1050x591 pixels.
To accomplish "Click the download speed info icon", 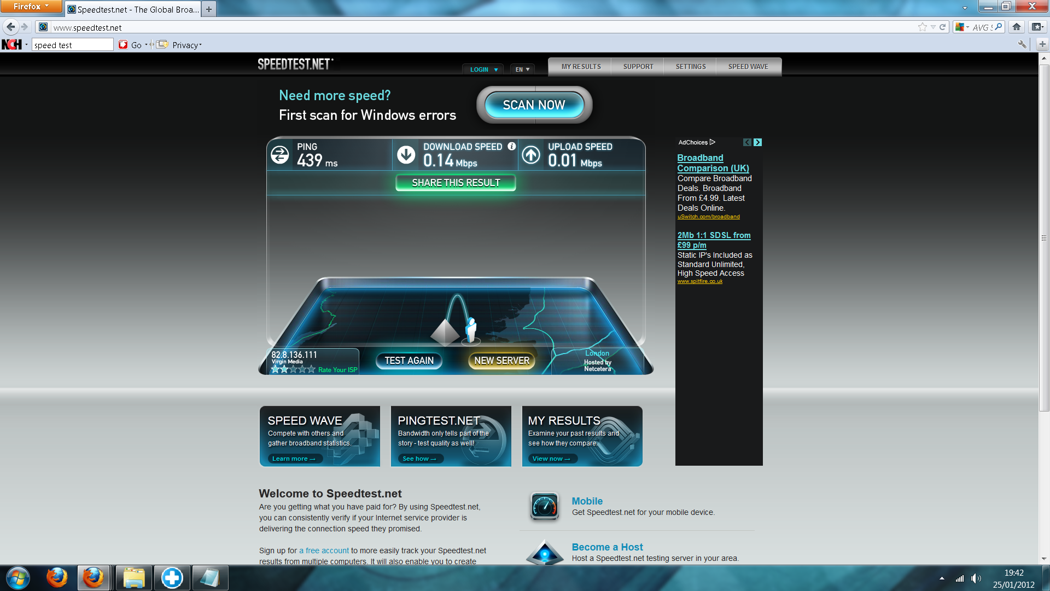I will tap(511, 146).
